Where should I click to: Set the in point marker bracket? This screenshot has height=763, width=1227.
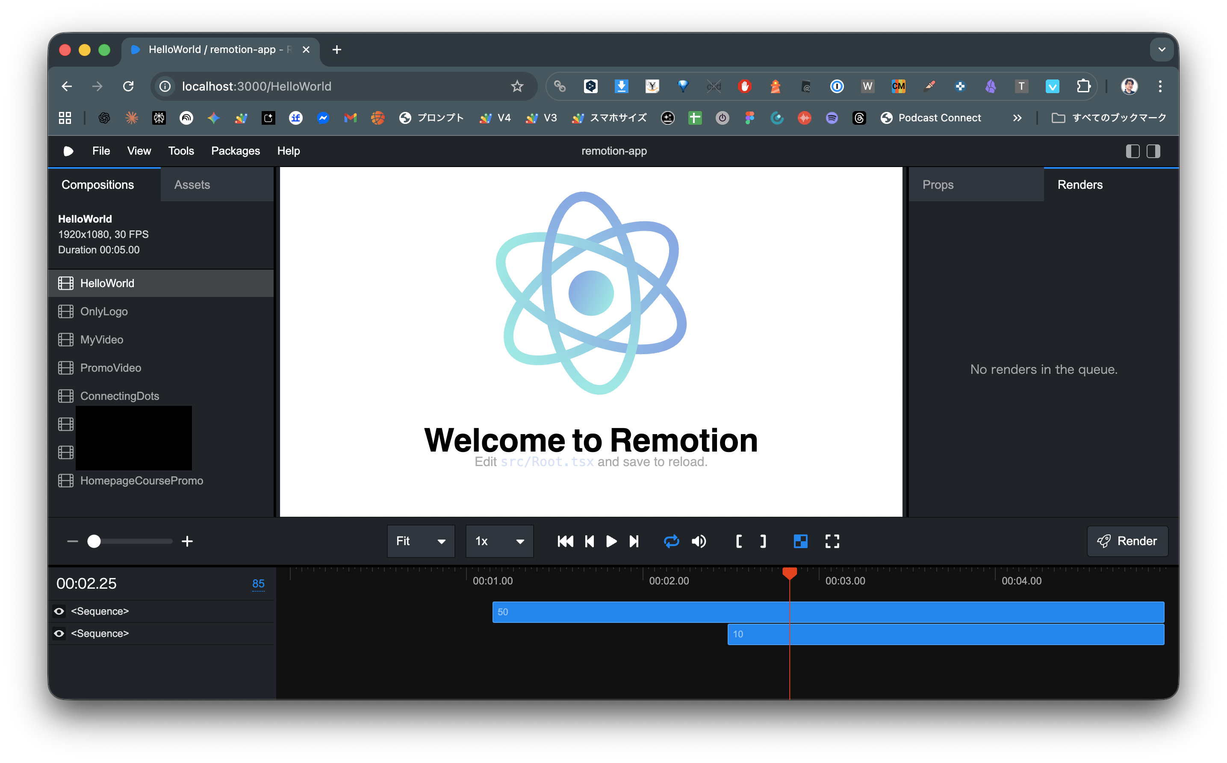click(x=739, y=541)
